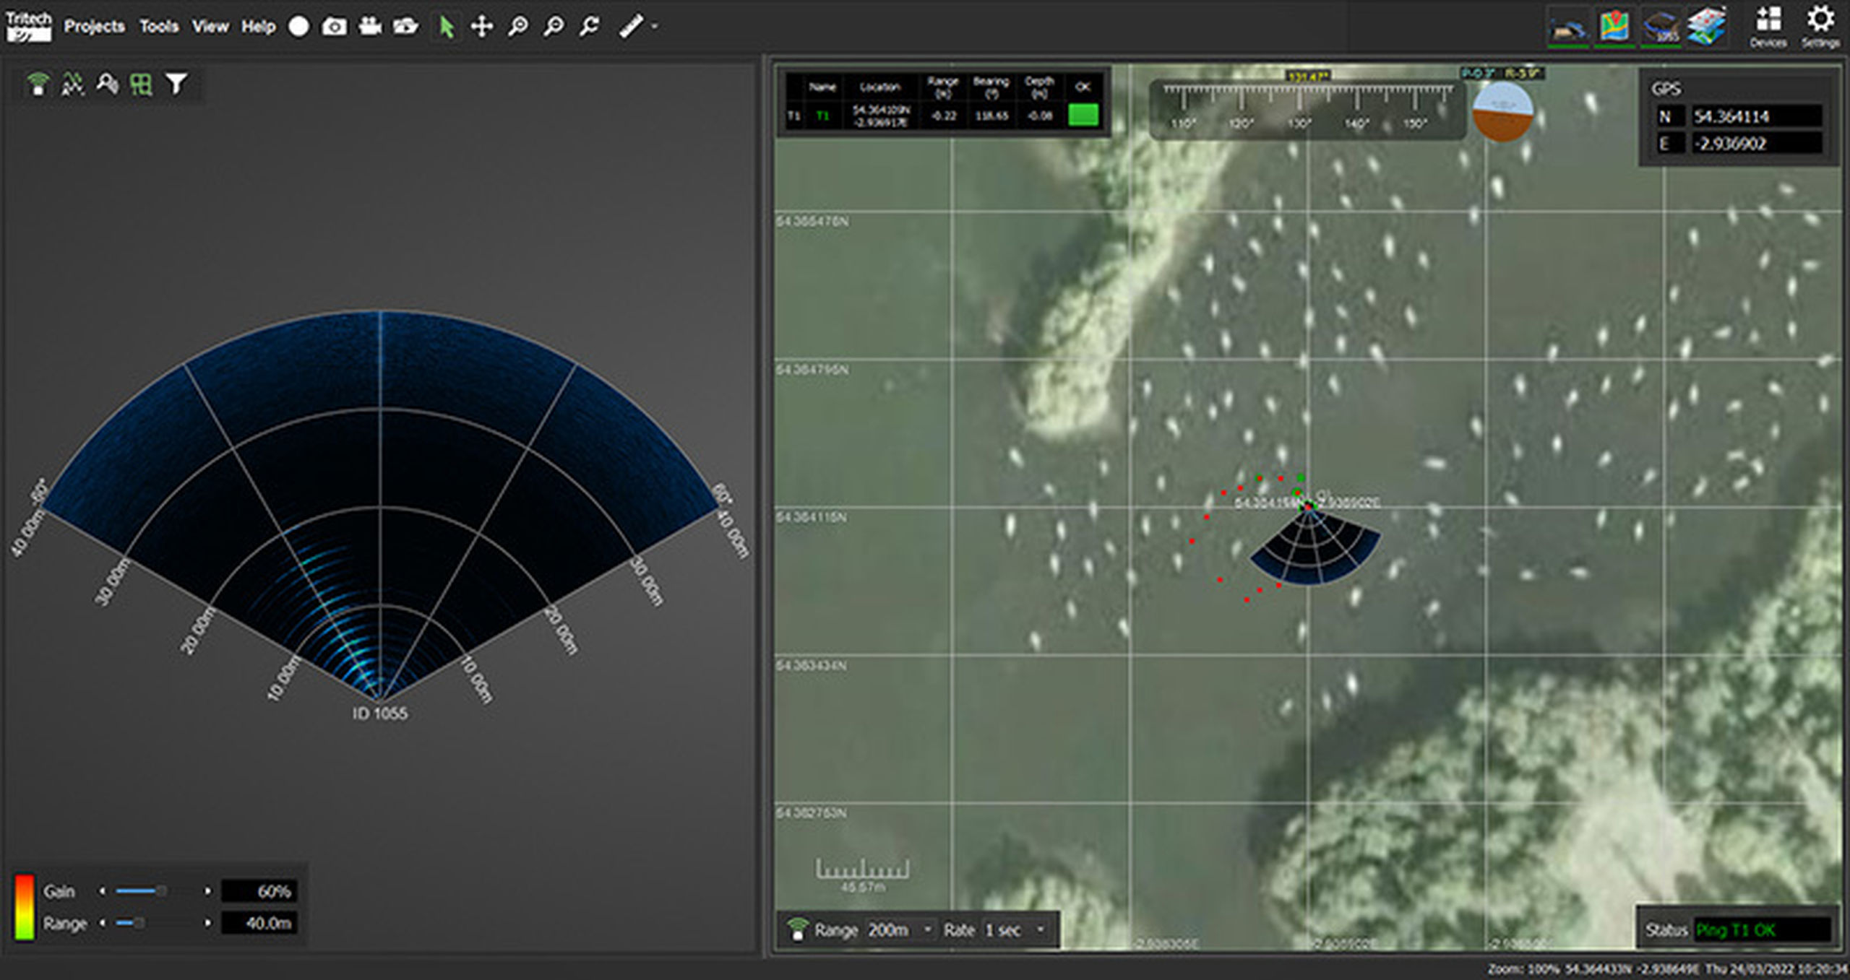Click the green grid layout icon
This screenshot has width=1850, height=980.
tap(141, 84)
